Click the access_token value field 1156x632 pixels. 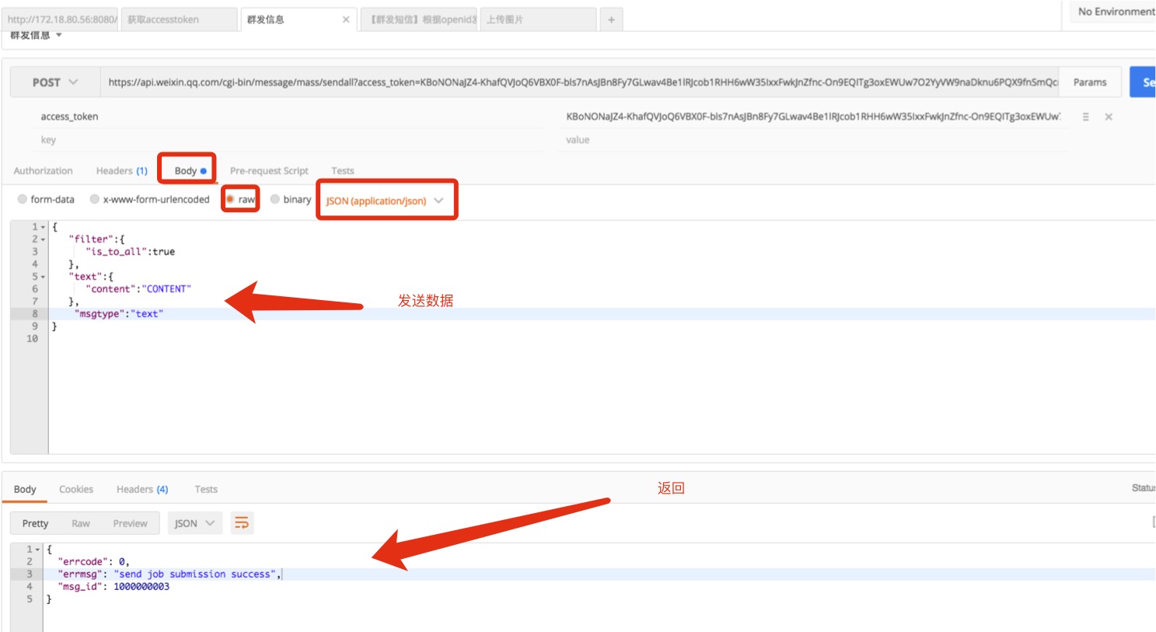813,117
